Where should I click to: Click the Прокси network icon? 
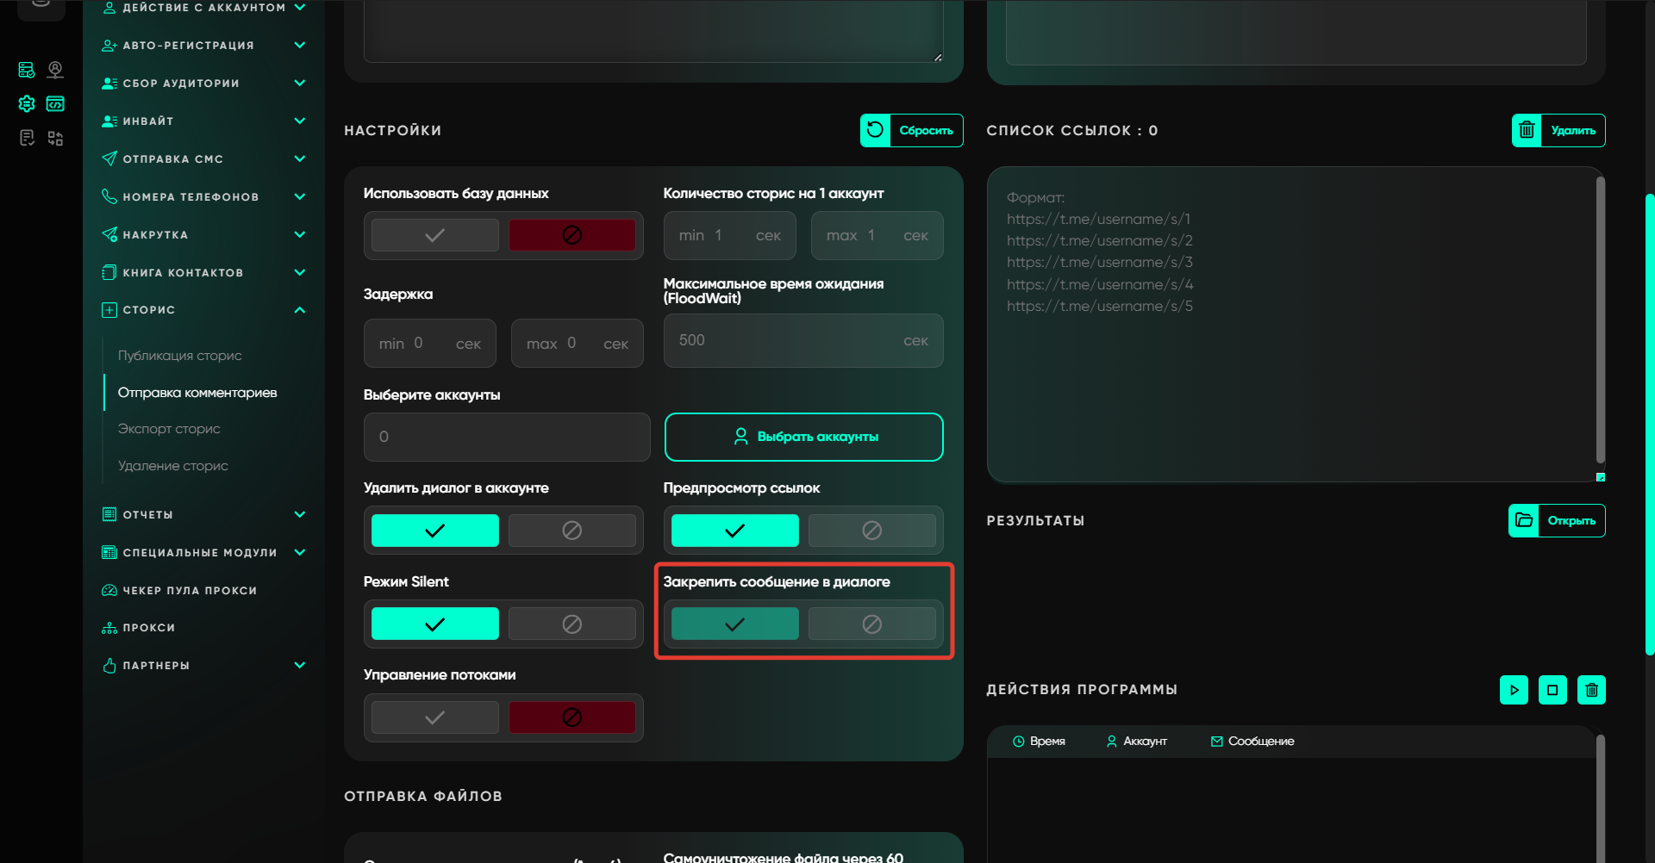tap(109, 628)
